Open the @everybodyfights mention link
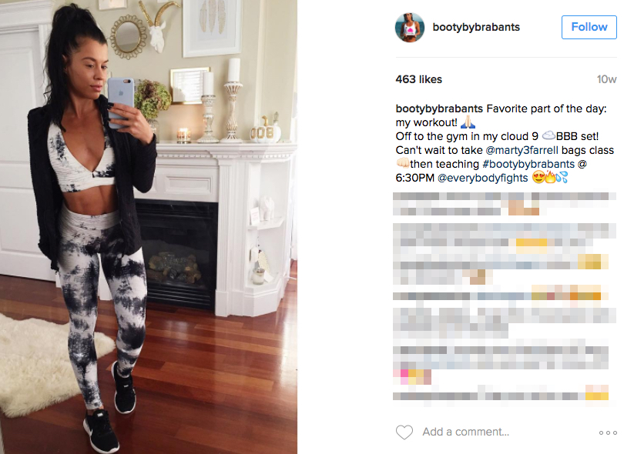 point(483,178)
